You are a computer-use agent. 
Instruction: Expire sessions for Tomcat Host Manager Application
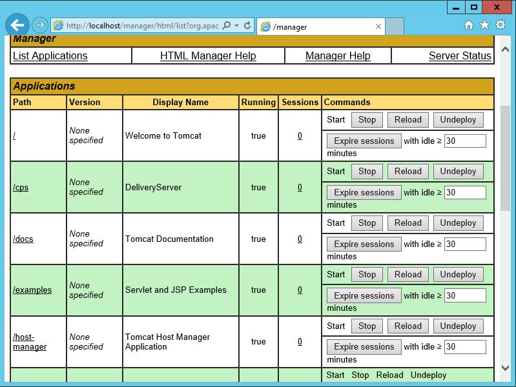click(x=364, y=347)
